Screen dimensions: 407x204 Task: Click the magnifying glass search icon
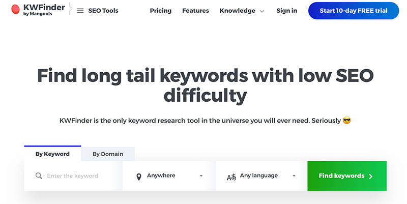(x=39, y=176)
